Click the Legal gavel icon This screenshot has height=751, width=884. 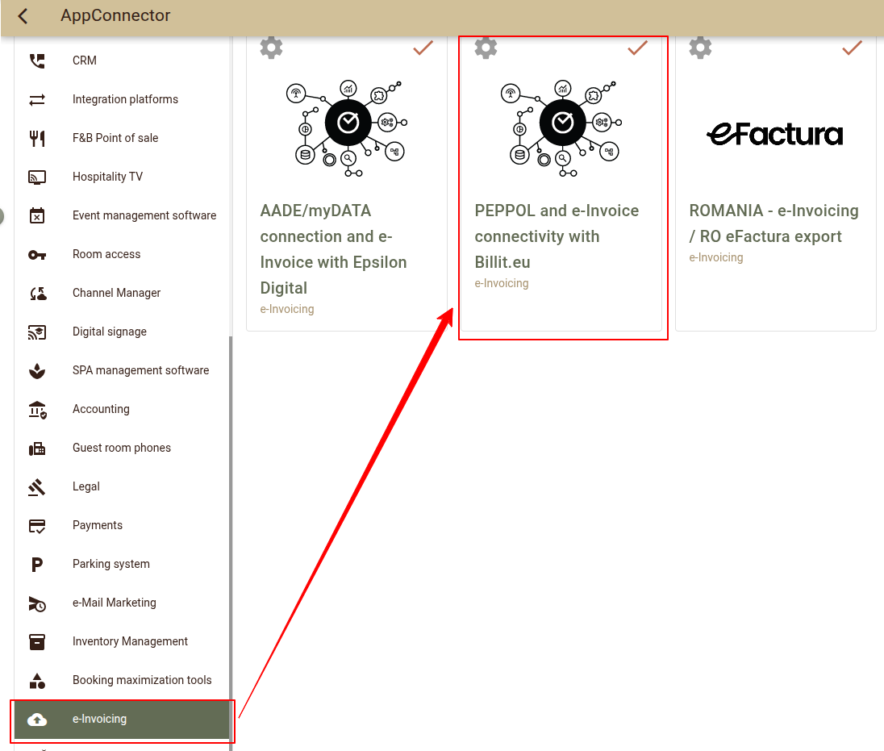tap(36, 487)
